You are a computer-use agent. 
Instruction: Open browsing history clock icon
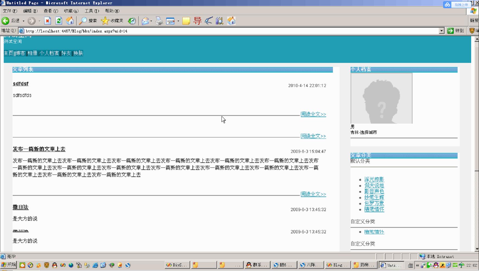pyautogui.click(x=132, y=21)
